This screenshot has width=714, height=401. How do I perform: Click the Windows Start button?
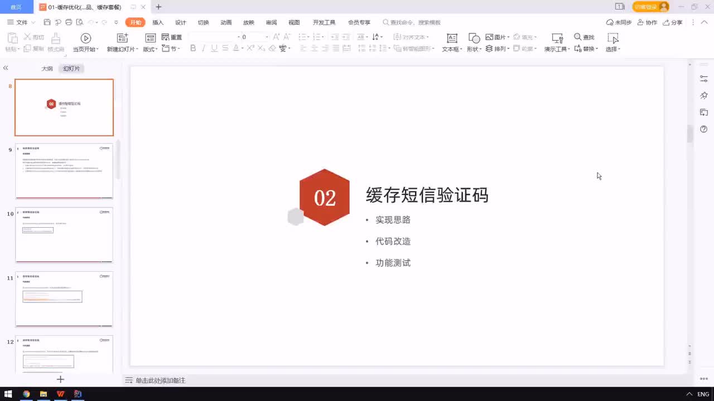point(8,394)
